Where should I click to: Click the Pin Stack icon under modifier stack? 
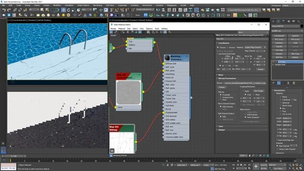pos(274,83)
